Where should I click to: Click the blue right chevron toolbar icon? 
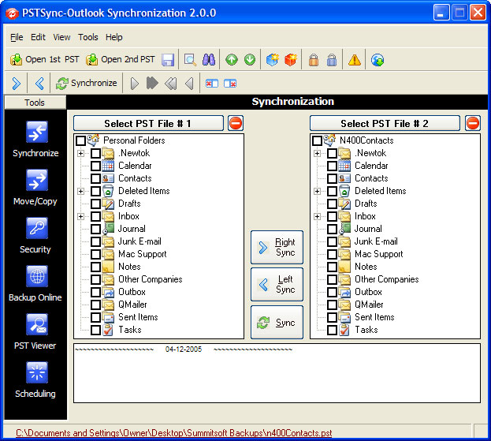point(17,84)
